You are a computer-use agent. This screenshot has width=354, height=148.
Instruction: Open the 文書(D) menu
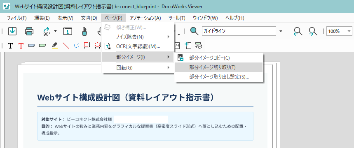click(89, 18)
